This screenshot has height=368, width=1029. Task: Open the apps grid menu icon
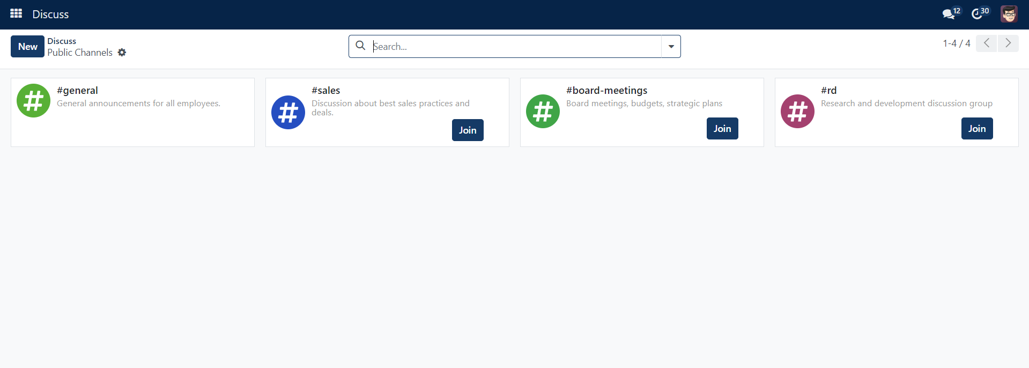coord(16,14)
